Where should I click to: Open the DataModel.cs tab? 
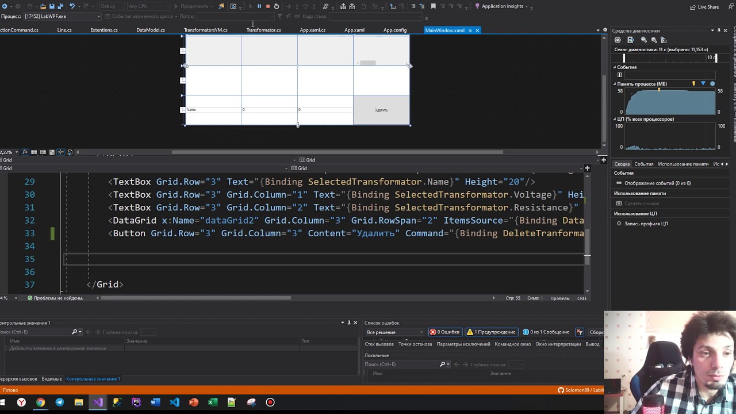151,30
